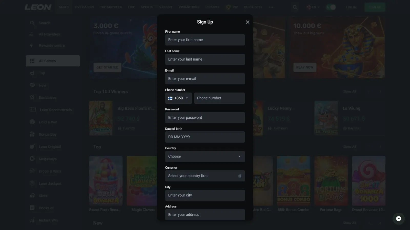Click the Bonus Buy gift icon
Image resolution: width=410 pixels, height=230 pixels.
pos(32,134)
